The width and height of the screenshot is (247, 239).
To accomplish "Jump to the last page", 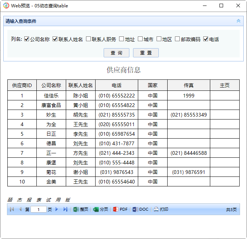I will [x=65, y=209].
